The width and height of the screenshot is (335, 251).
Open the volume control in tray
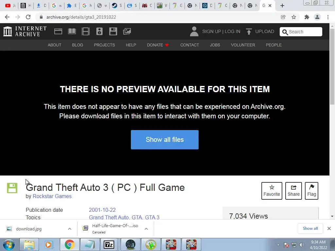[x=302, y=245]
